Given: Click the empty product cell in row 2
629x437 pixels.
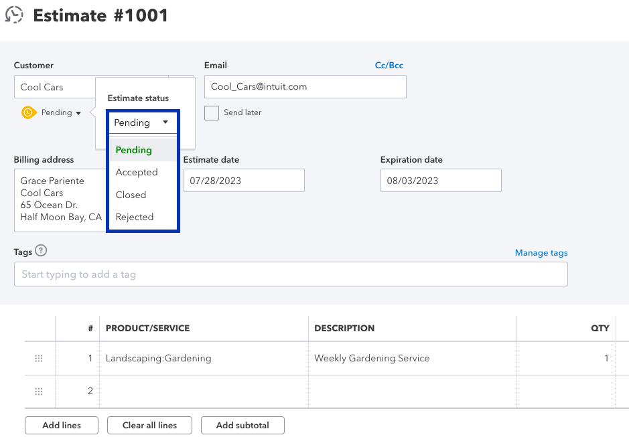Looking at the screenshot, I should [204, 391].
